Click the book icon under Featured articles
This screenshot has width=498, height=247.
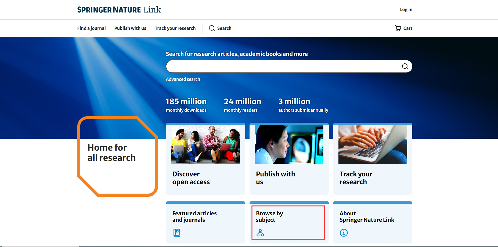tap(177, 233)
